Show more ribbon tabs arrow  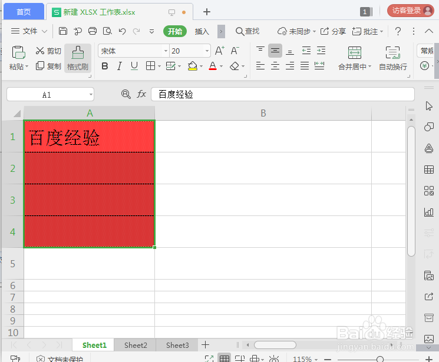tap(221, 31)
